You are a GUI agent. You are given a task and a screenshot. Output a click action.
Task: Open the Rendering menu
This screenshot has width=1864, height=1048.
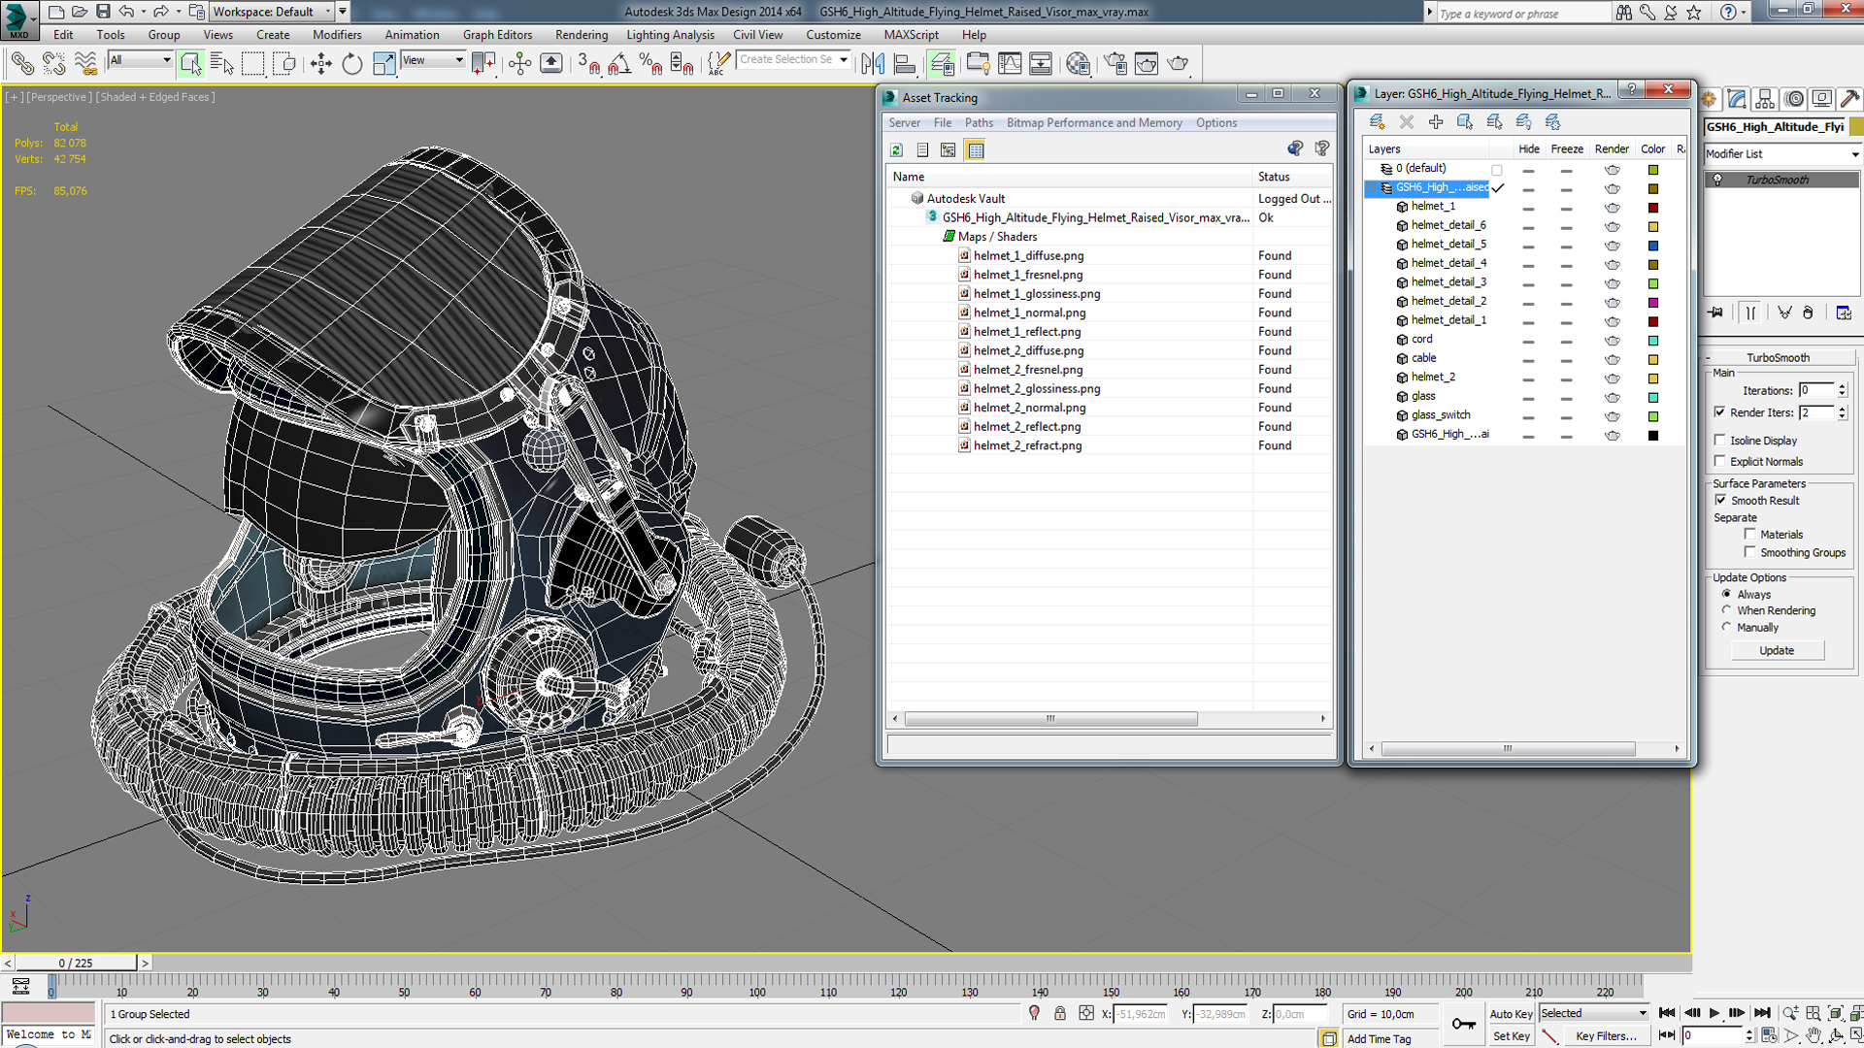click(x=582, y=35)
